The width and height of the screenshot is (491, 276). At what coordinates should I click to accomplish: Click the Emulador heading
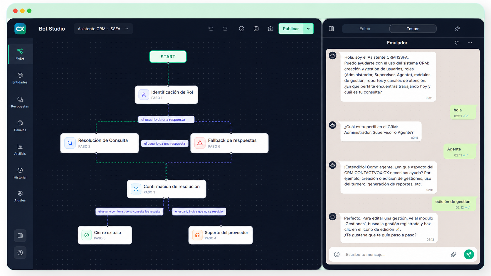(397, 43)
